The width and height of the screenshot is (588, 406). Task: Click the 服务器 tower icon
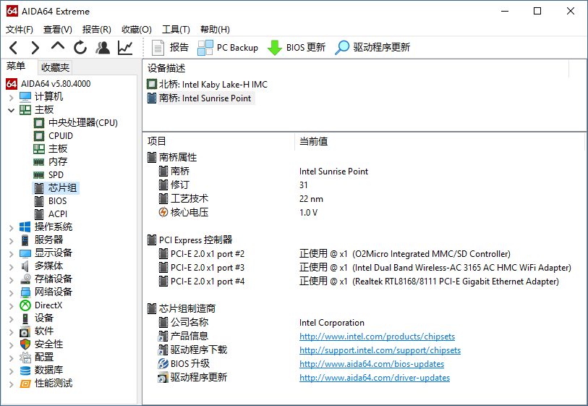coord(25,240)
